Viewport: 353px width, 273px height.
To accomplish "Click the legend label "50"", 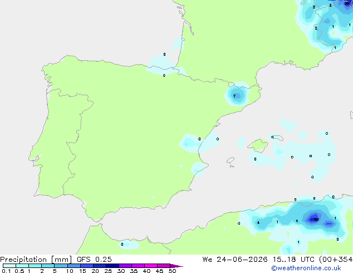I will pos(172,271).
